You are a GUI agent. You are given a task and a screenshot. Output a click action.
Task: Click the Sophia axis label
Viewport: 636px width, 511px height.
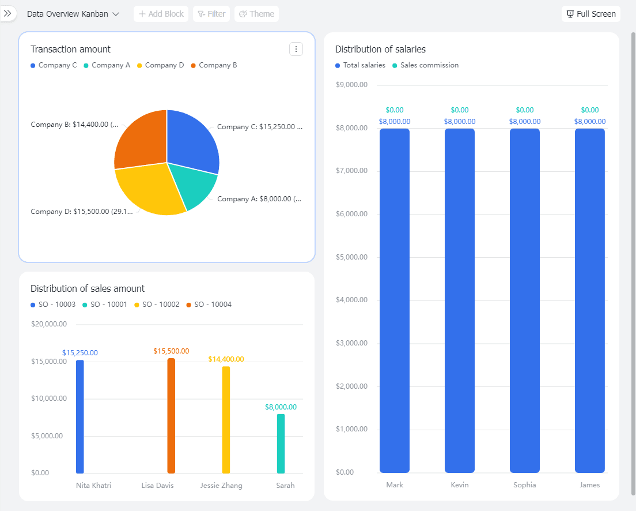tap(524, 484)
